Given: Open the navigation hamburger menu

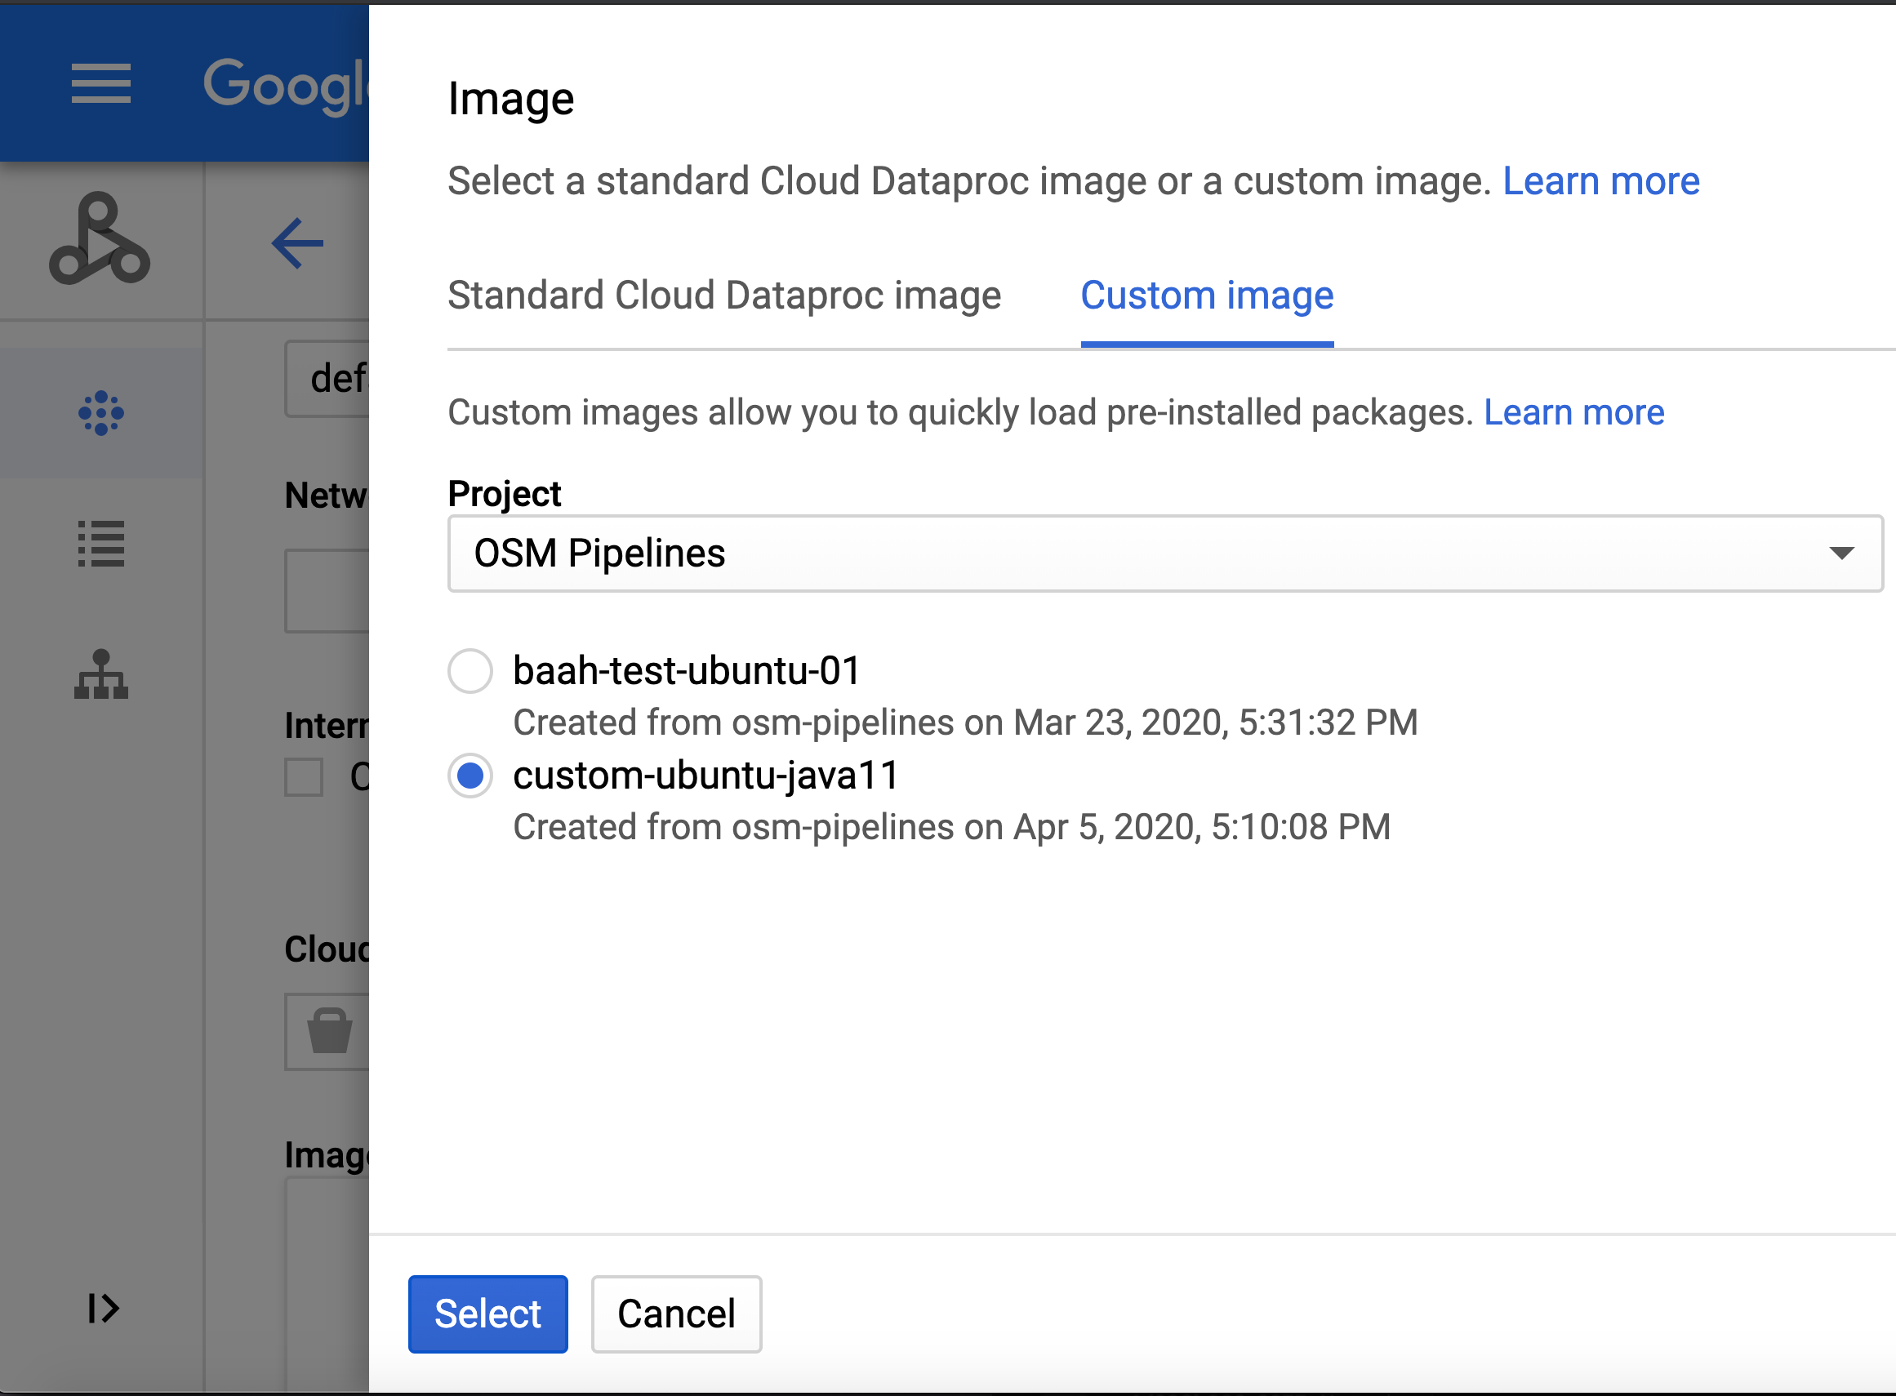Looking at the screenshot, I should pyautogui.click(x=100, y=83).
